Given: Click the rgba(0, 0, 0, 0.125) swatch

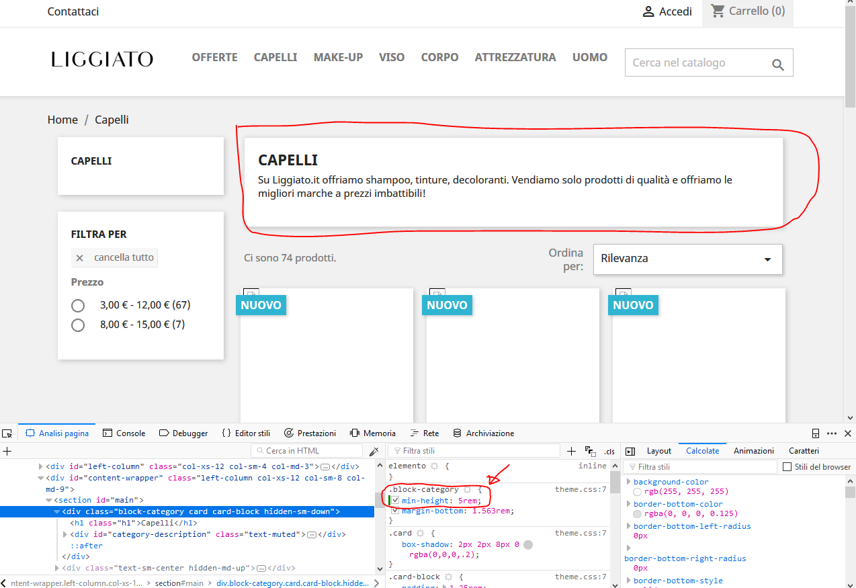Looking at the screenshot, I should pos(637,513).
